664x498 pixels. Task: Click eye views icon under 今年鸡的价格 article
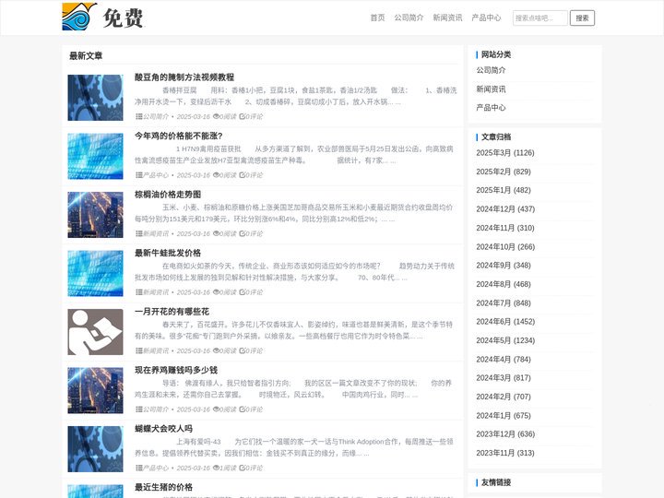coord(216,175)
